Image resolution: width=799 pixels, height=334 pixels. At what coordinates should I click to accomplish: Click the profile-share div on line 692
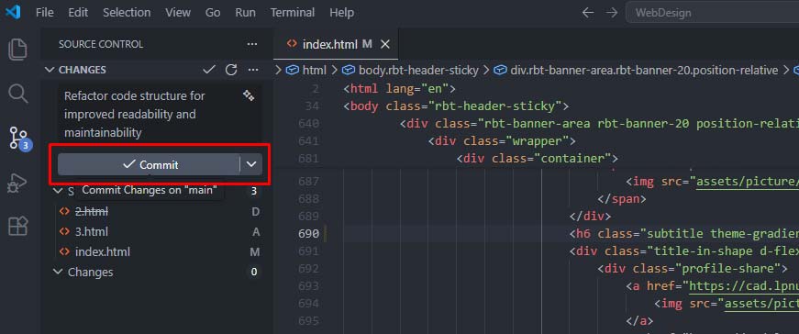(693, 268)
